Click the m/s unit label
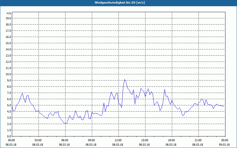The image size is (237, 148). coord(9,13)
